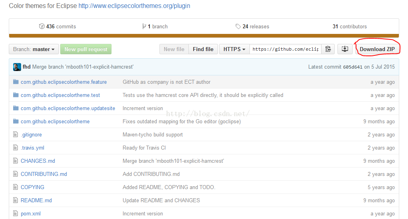The height and width of the screenshot is (219, 408).
Task: Open commit 'Add CONTRIBUTING.md'
Action: coord(151,174)
